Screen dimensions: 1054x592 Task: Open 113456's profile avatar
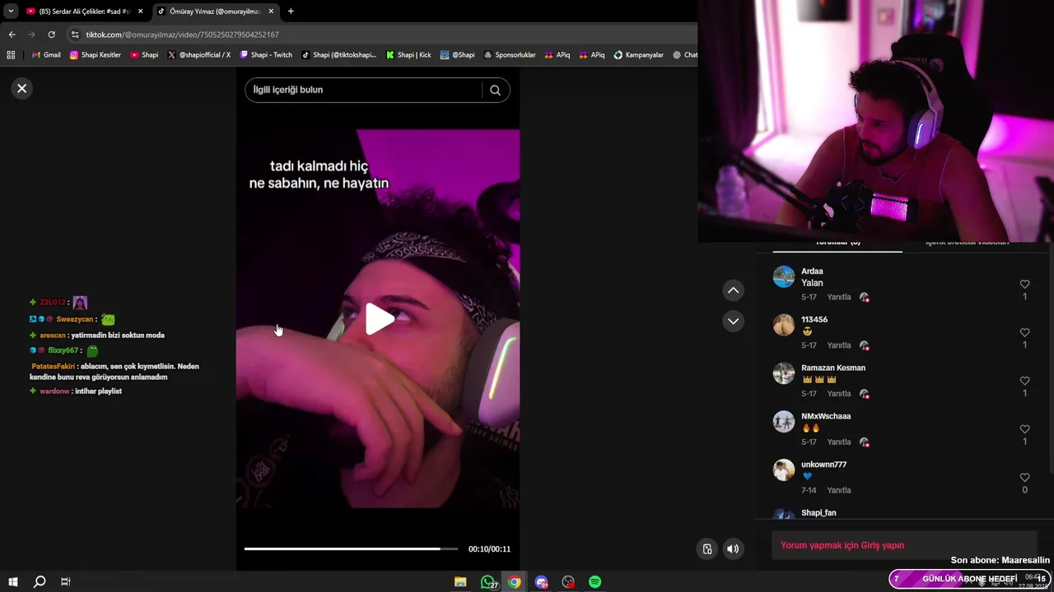[783, 326]
